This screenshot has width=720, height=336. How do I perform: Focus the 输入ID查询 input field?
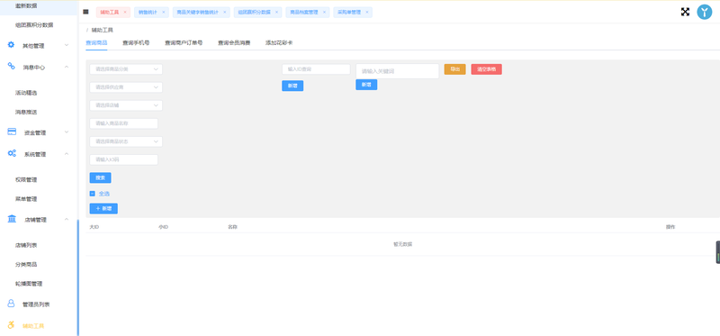(x=316, y=69)
